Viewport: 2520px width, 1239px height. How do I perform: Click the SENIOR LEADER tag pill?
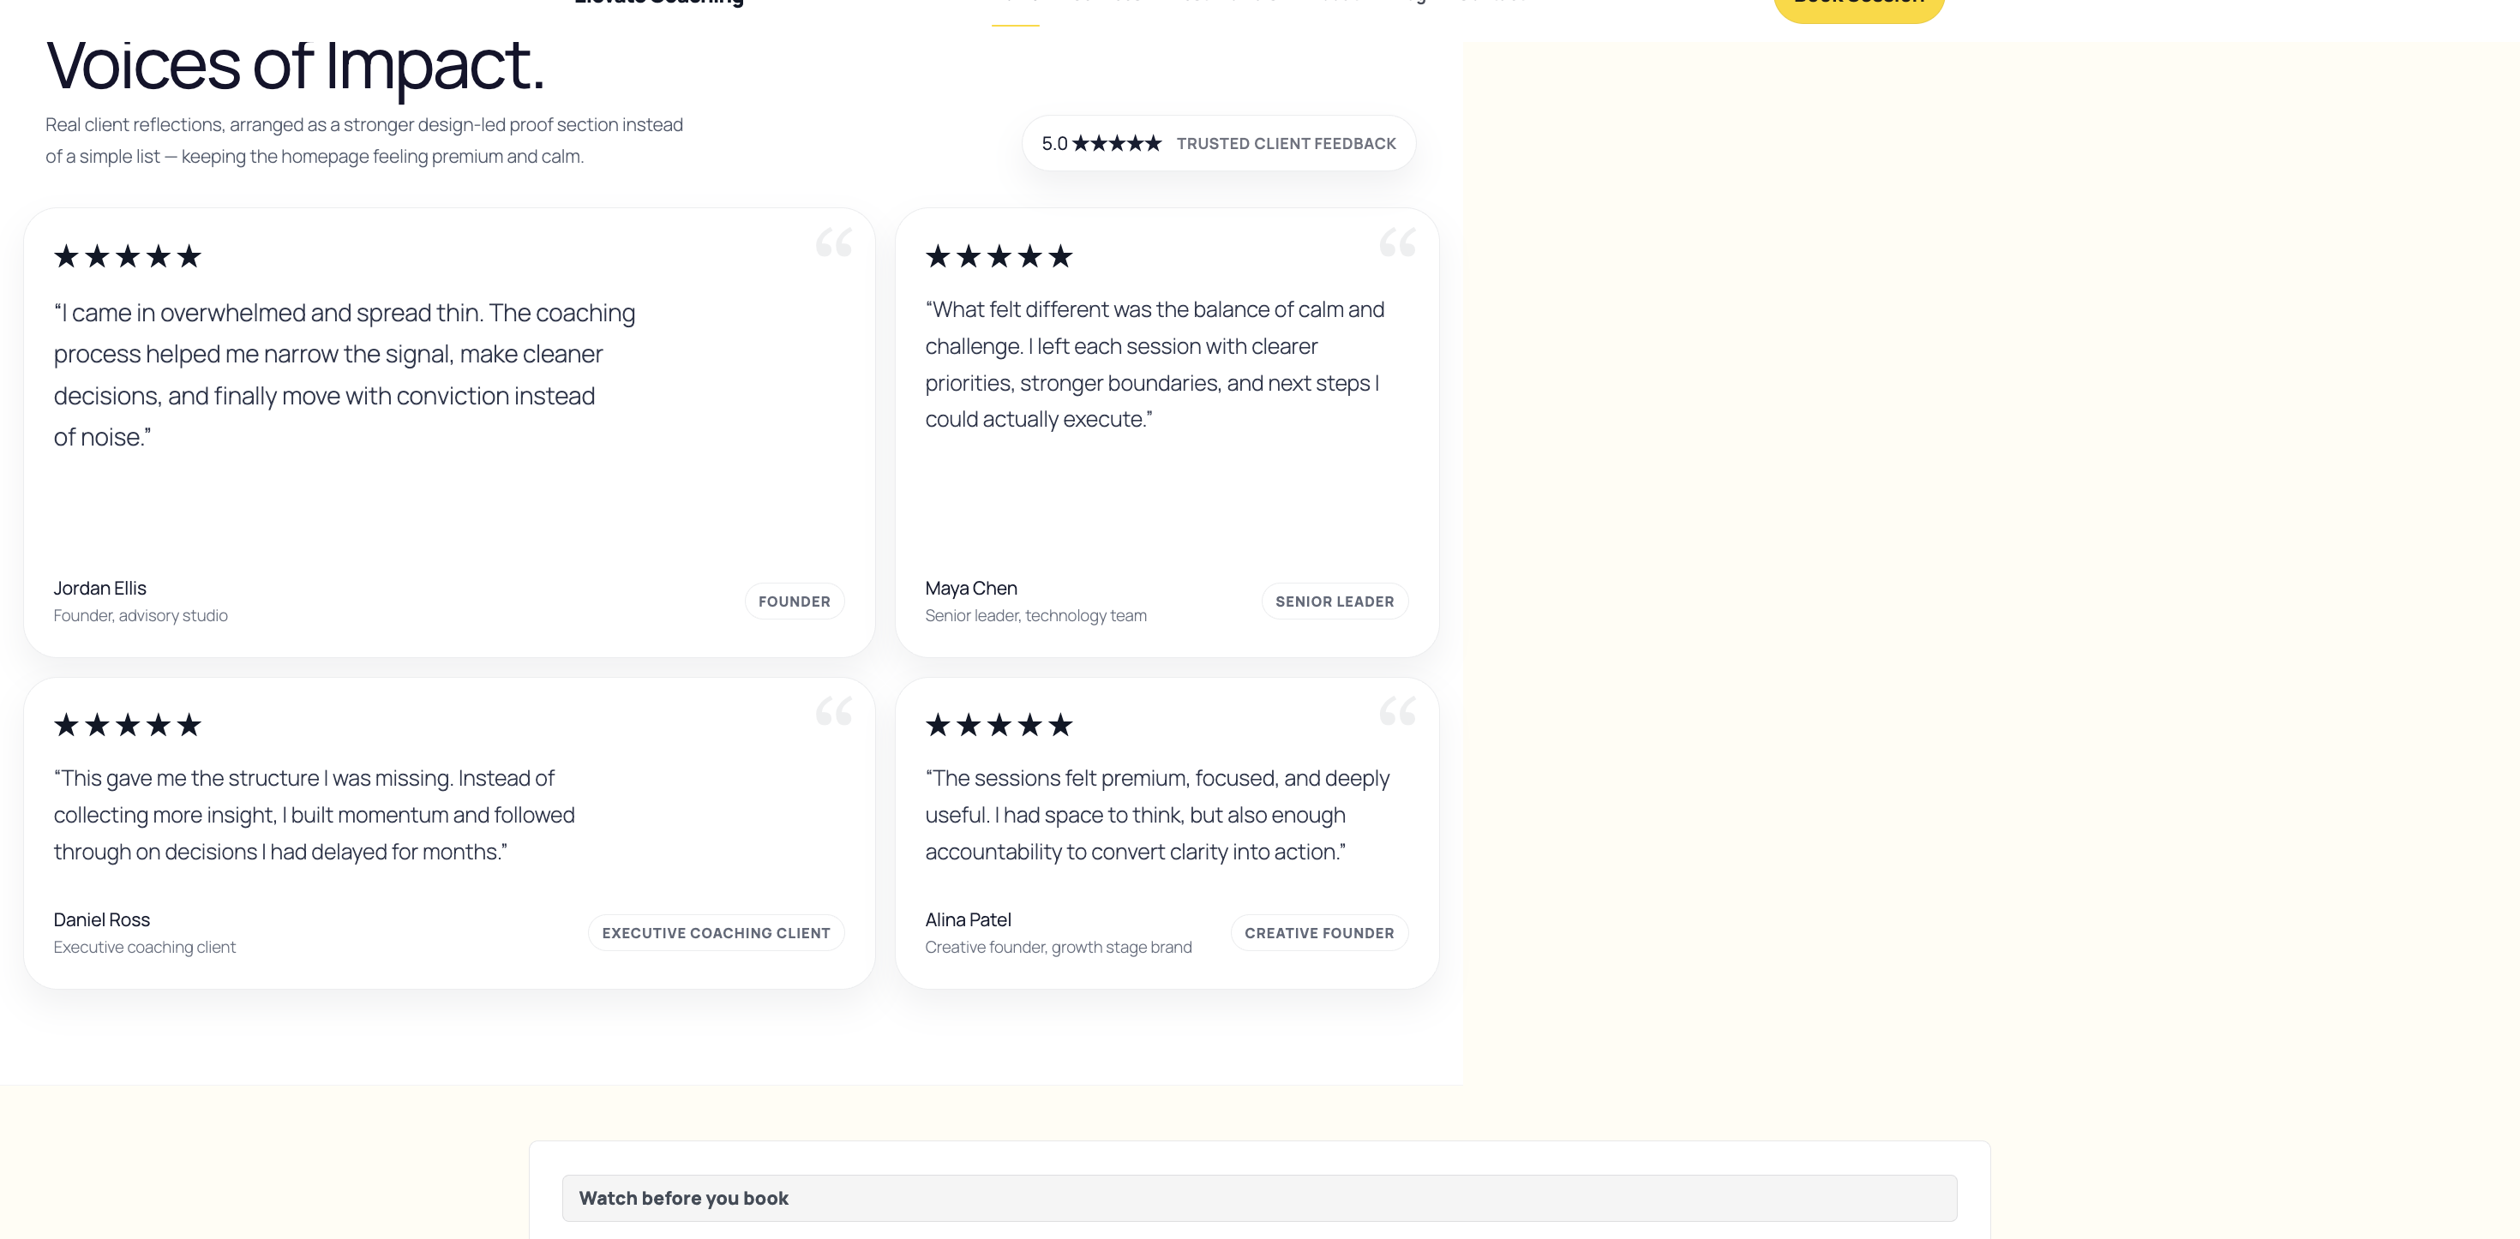tap(1335, 602)
